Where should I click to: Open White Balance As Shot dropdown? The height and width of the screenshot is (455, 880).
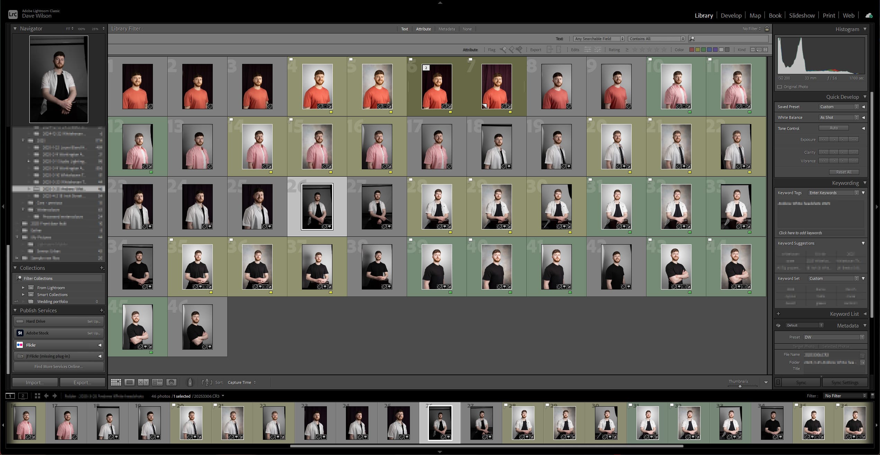click(x=838, y=117)
